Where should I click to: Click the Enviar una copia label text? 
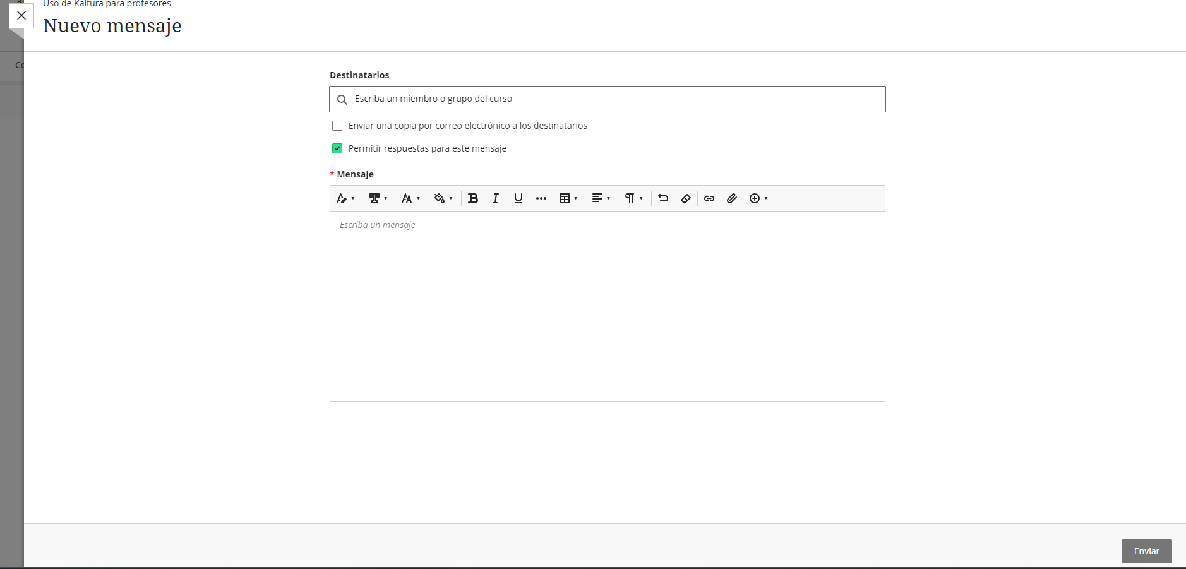point(468,126)
